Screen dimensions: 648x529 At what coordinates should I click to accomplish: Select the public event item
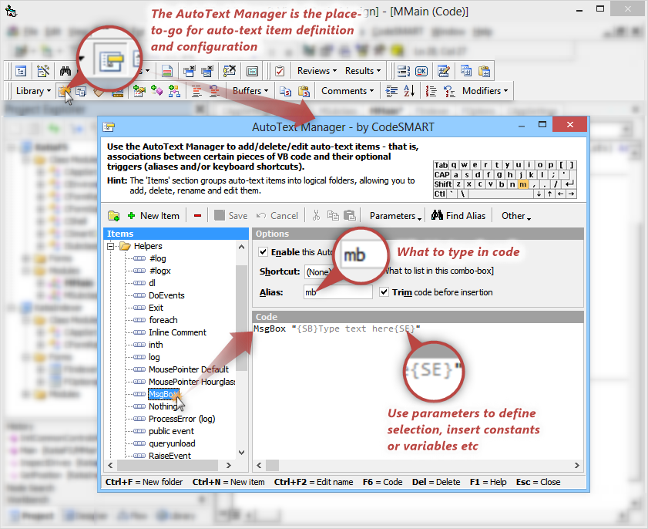pyautogui.click(x=171, y=431)
